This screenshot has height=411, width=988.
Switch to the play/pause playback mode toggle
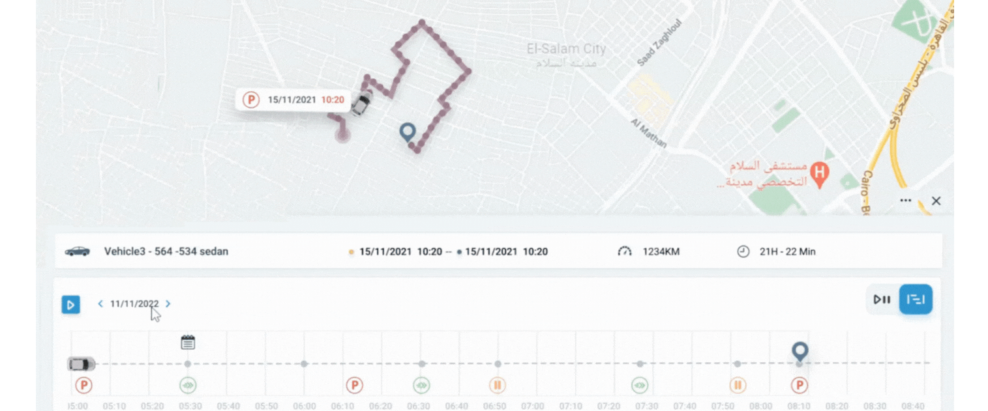[x=882, y=300]
